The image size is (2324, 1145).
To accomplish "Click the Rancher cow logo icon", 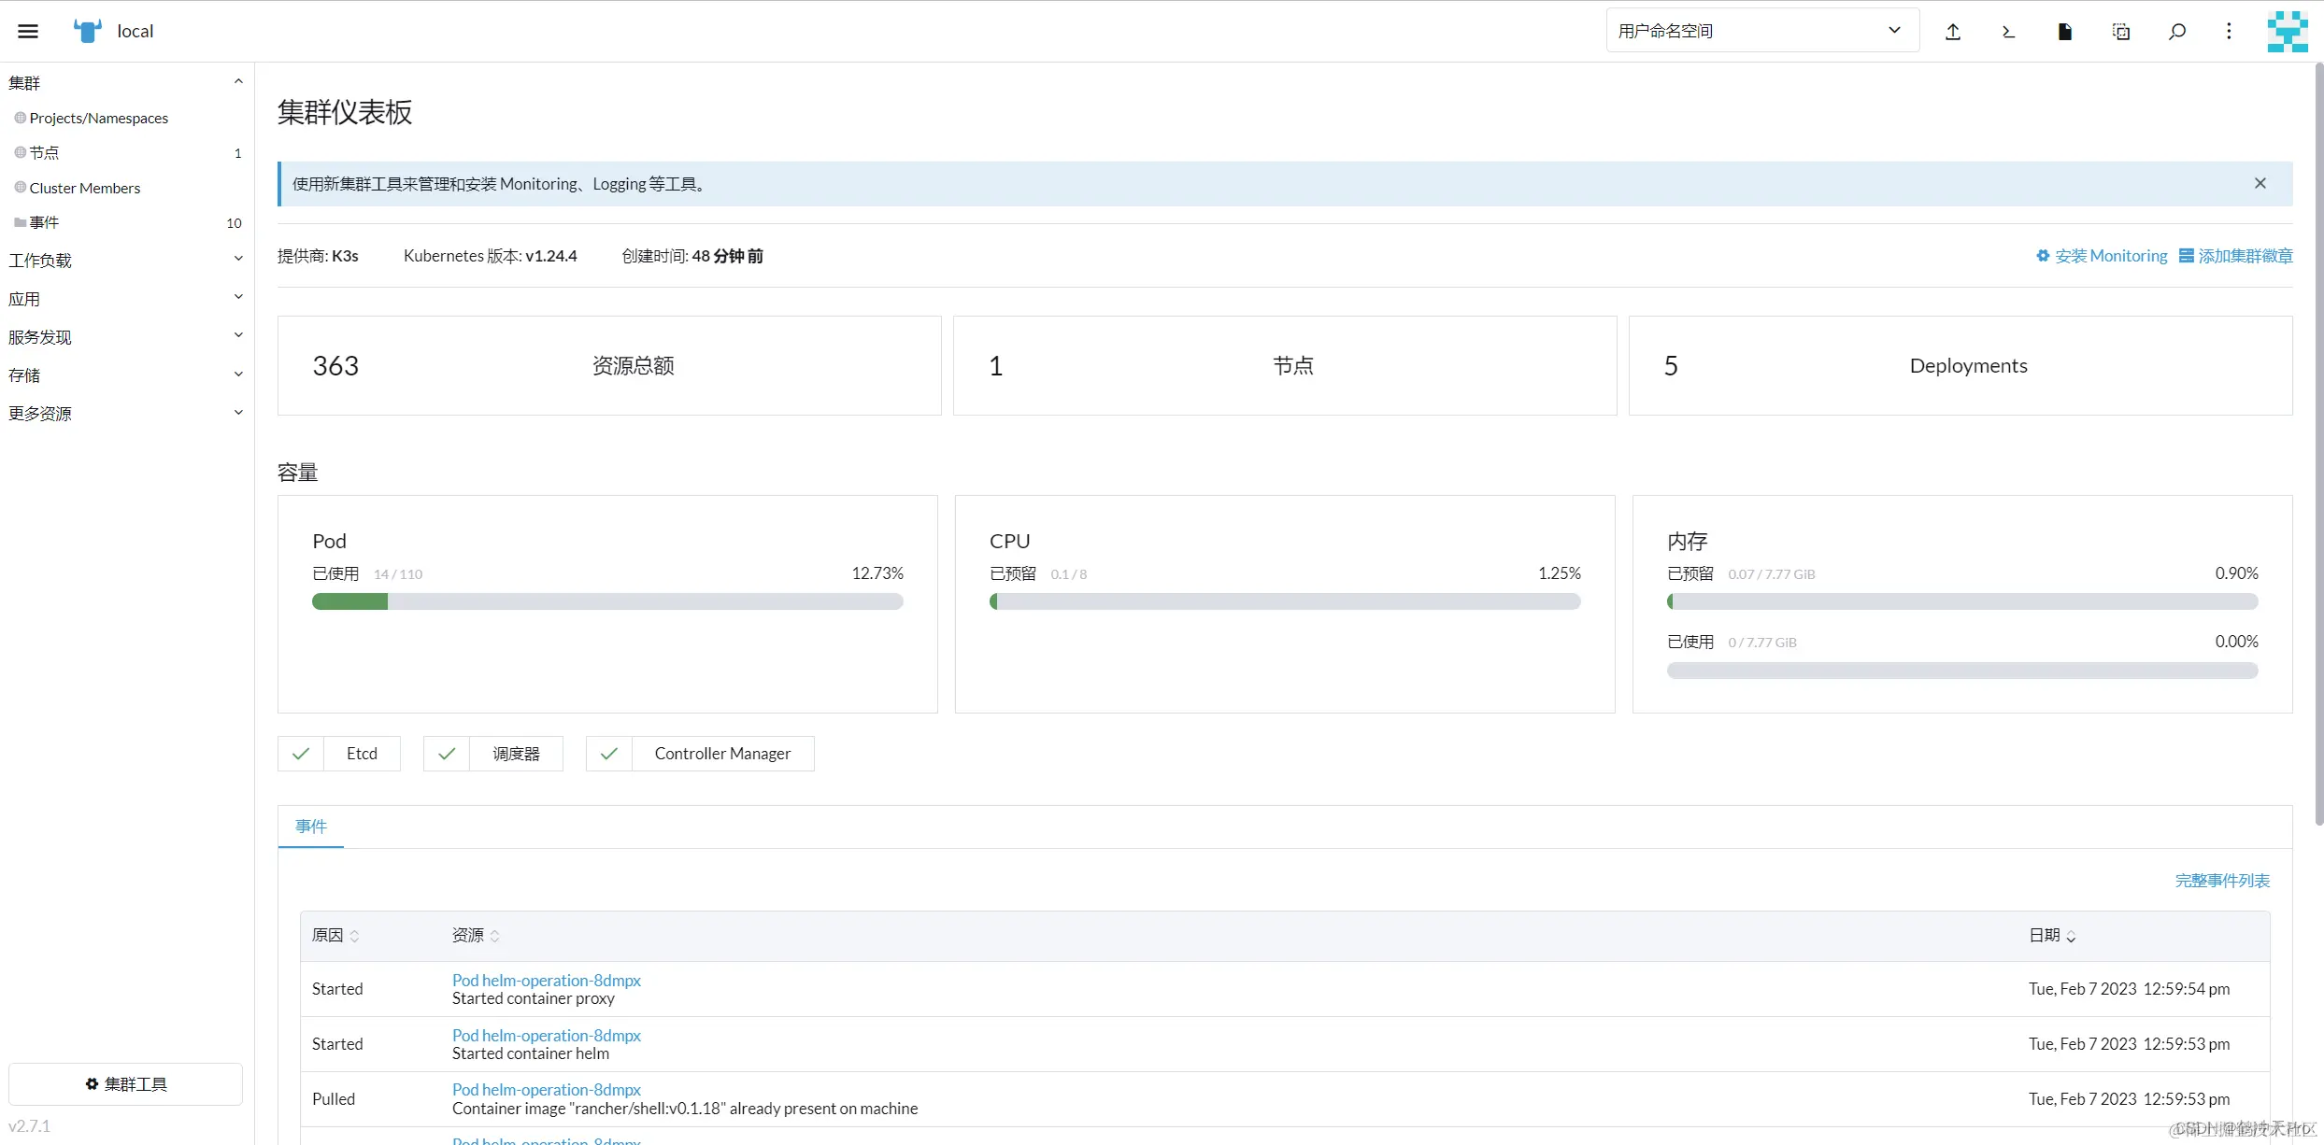I will tap(88, 31).
